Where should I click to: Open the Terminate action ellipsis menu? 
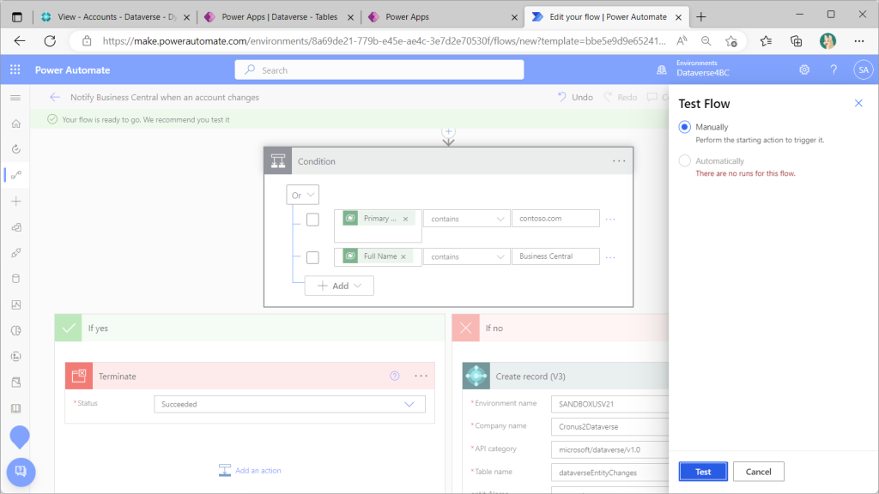click(x=421, y=376)
